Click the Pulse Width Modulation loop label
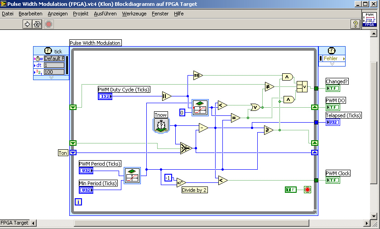This screenshot has width=380, height=229. tap(95, 43)
